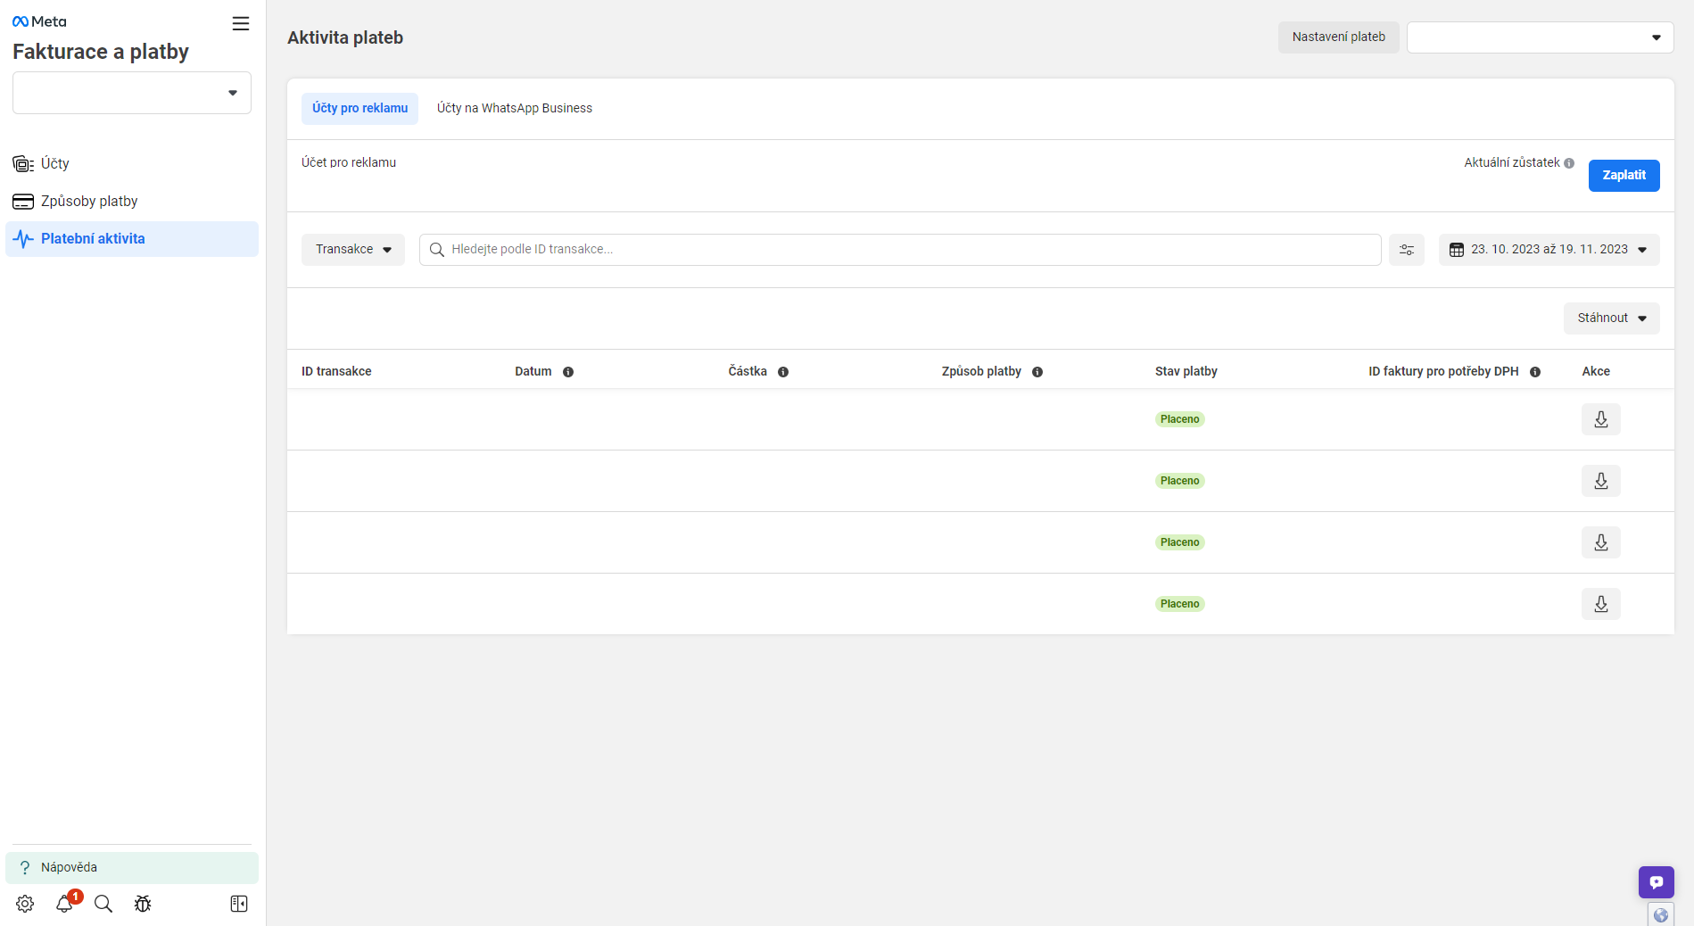Switch to Účty na WhatsApp Business tab

(x=515, y=108)
